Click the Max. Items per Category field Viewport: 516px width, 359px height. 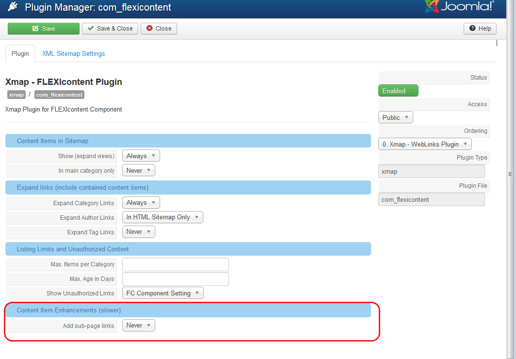(x=176, y=264)
